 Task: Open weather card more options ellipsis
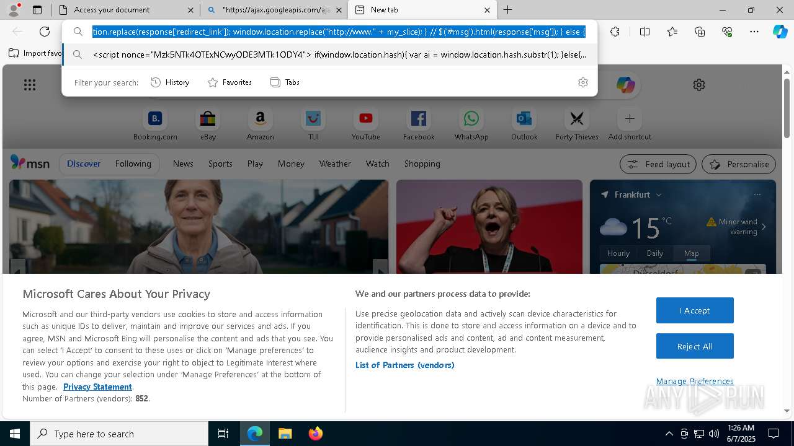757,195
